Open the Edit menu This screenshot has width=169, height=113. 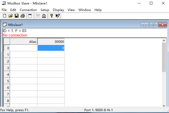tap(13, 10)
